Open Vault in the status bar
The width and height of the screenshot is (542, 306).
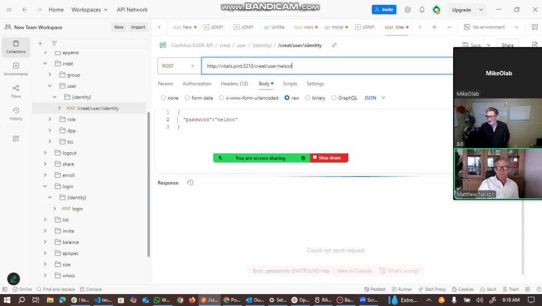pyautogui.click(x=488, y=289)
